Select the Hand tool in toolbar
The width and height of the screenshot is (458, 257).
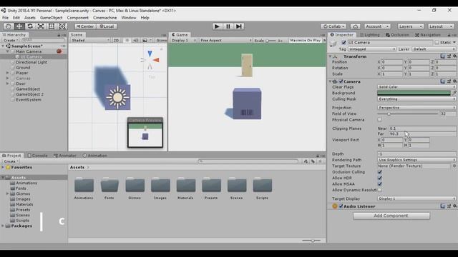pyautogui.click(x=8, y=26)
